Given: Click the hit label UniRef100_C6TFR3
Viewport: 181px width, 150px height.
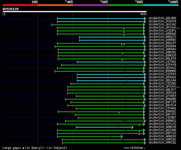Looking at the screenshot, I should (162, 74).
